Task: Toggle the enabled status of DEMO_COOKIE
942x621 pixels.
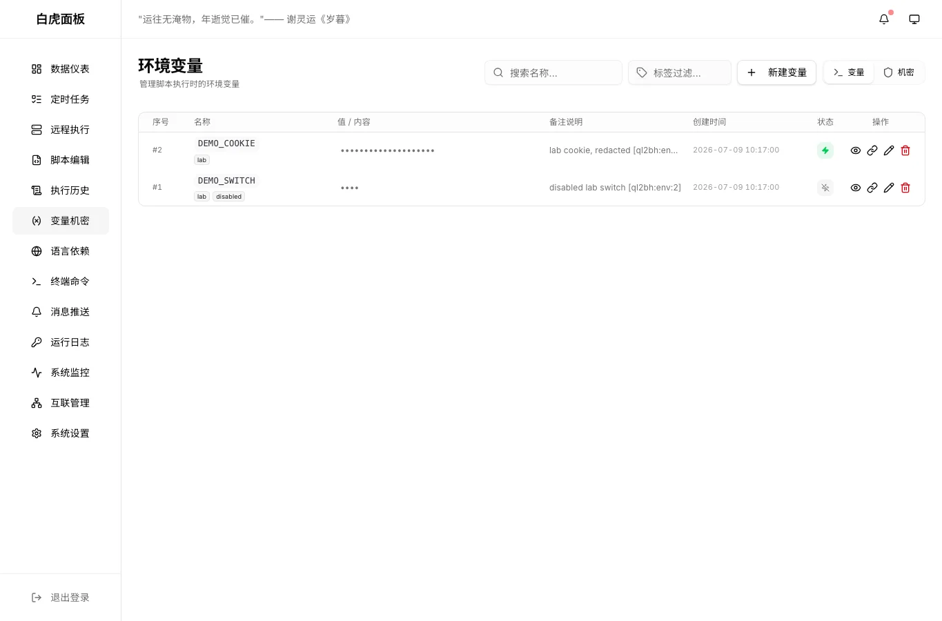Action: pyautogui.click(x=825, y=150)
